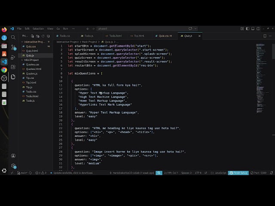Open editor More Actions ellipsis
Image resolution: width=275 pixels, height=206 pixels.
pos(270,36)
